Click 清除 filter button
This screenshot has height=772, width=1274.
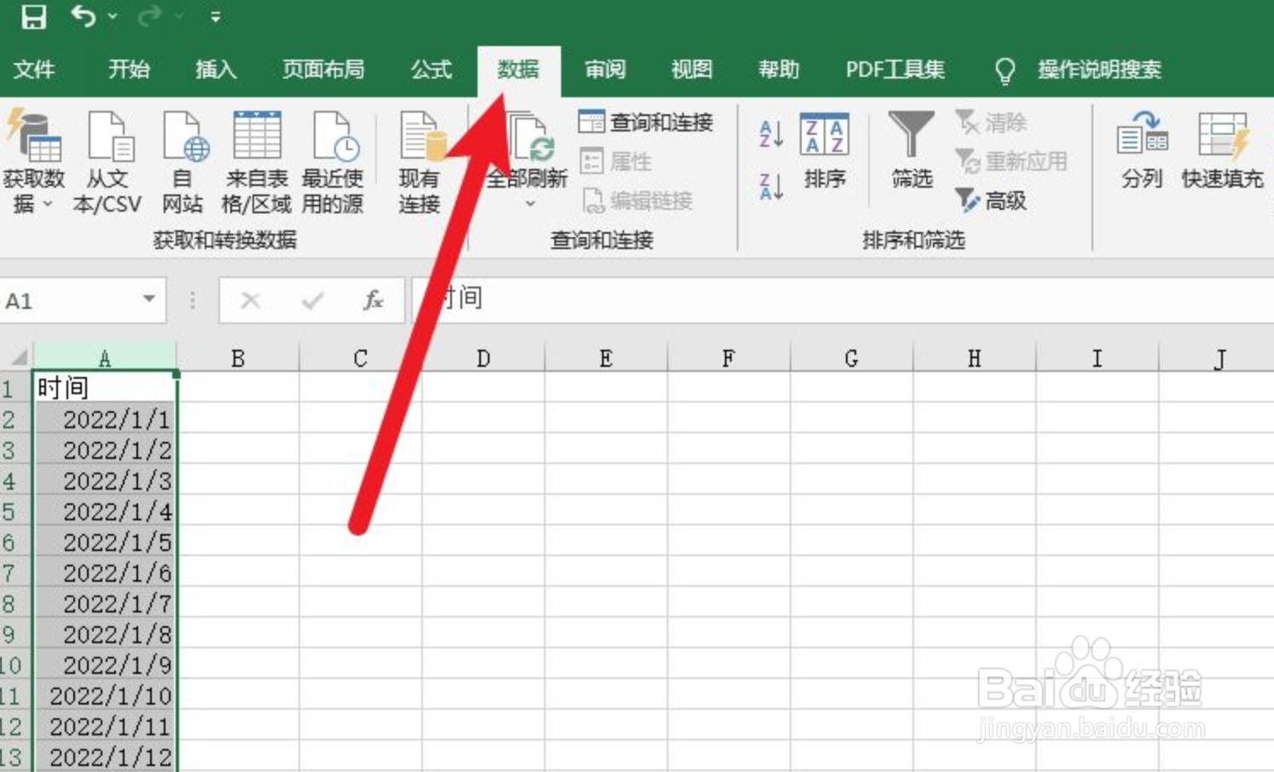pos(990,122)
